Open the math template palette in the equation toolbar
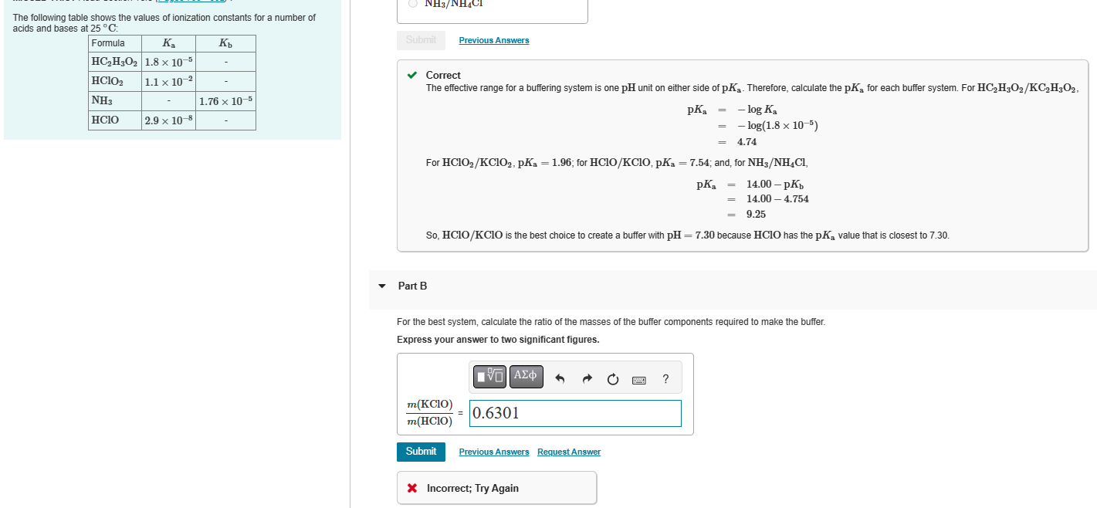The width and height of the screenshot is (1097, 508). pos(489,378)
